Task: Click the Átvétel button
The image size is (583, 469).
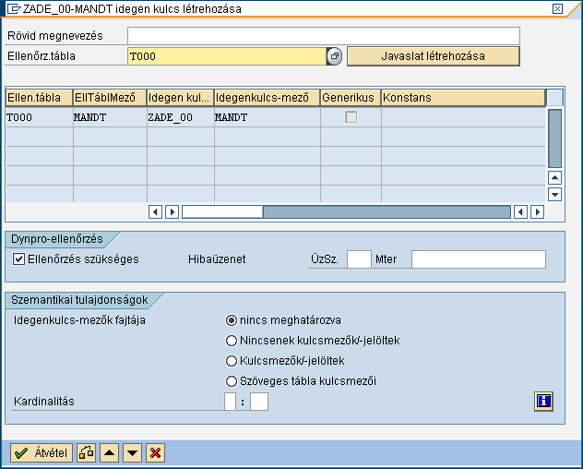Action: click(42, 452)
